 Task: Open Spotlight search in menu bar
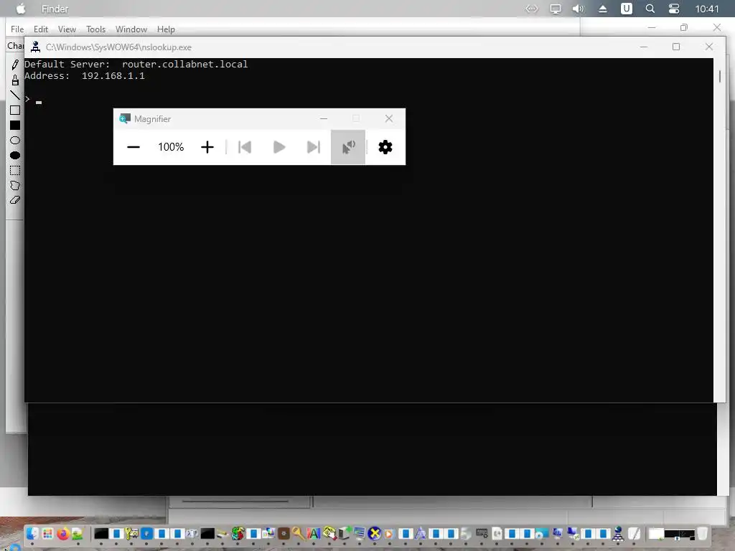[650, 9]
